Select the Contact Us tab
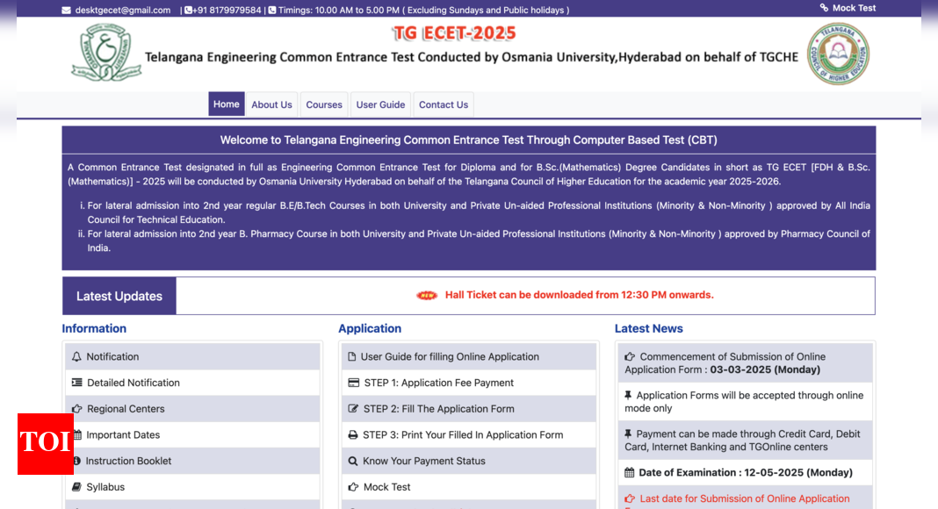Screen dimensions: 938x509 (444, 105)
